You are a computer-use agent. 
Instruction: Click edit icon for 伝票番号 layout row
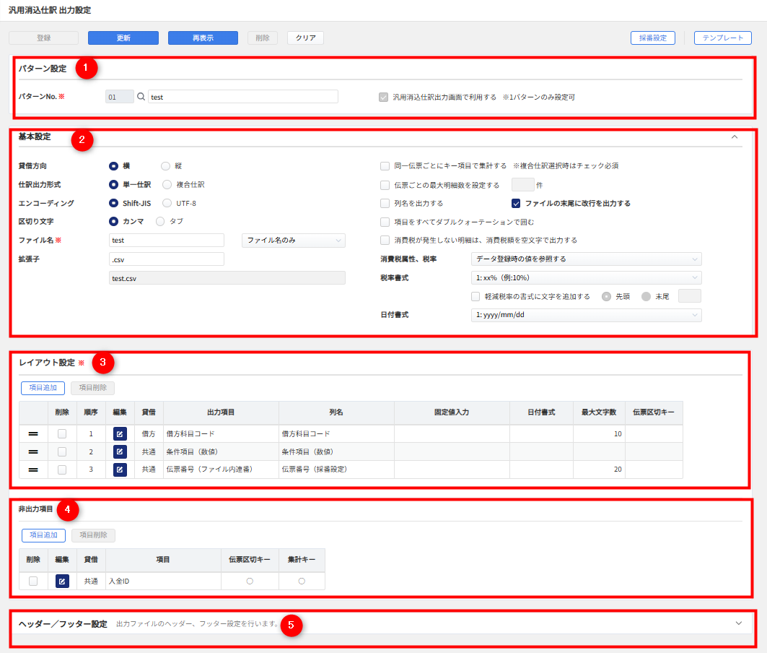pos(120,470)
